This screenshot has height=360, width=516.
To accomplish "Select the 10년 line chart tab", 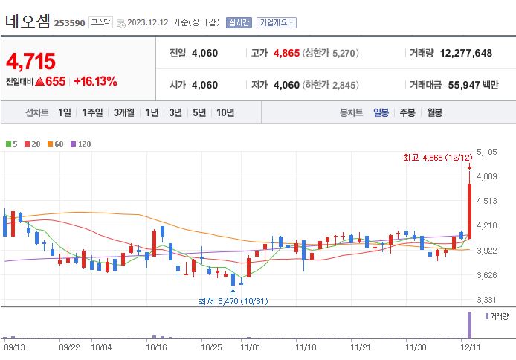I will (x=225, y=112).
